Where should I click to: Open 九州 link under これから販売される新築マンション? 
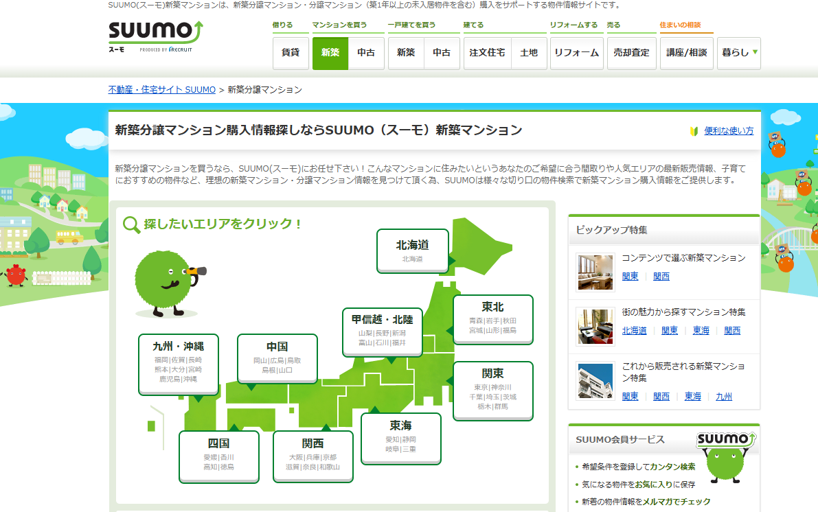tap(724, 397)
